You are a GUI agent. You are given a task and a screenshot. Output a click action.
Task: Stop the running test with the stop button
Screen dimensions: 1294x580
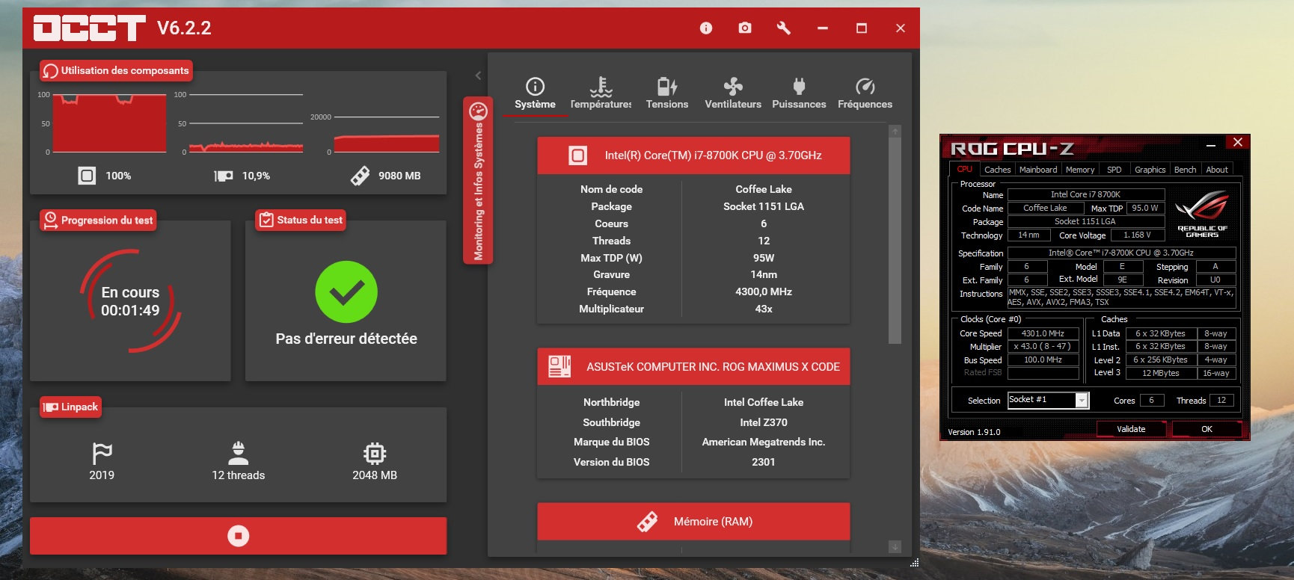pos(238,536)
